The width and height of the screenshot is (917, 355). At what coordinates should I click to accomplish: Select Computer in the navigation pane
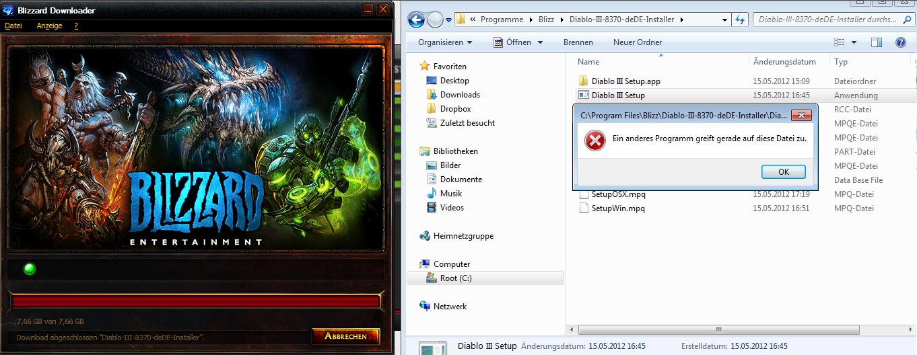(452, 264)
